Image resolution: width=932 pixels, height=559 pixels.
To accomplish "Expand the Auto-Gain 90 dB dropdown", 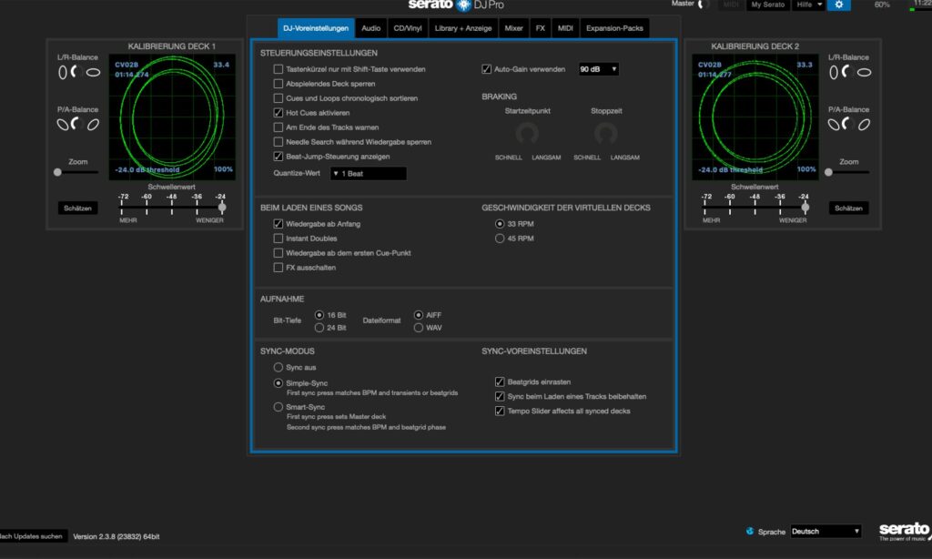I will [599, 69].
